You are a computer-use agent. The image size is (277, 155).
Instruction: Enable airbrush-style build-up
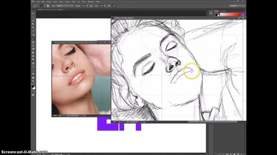(x=109, y=6)
